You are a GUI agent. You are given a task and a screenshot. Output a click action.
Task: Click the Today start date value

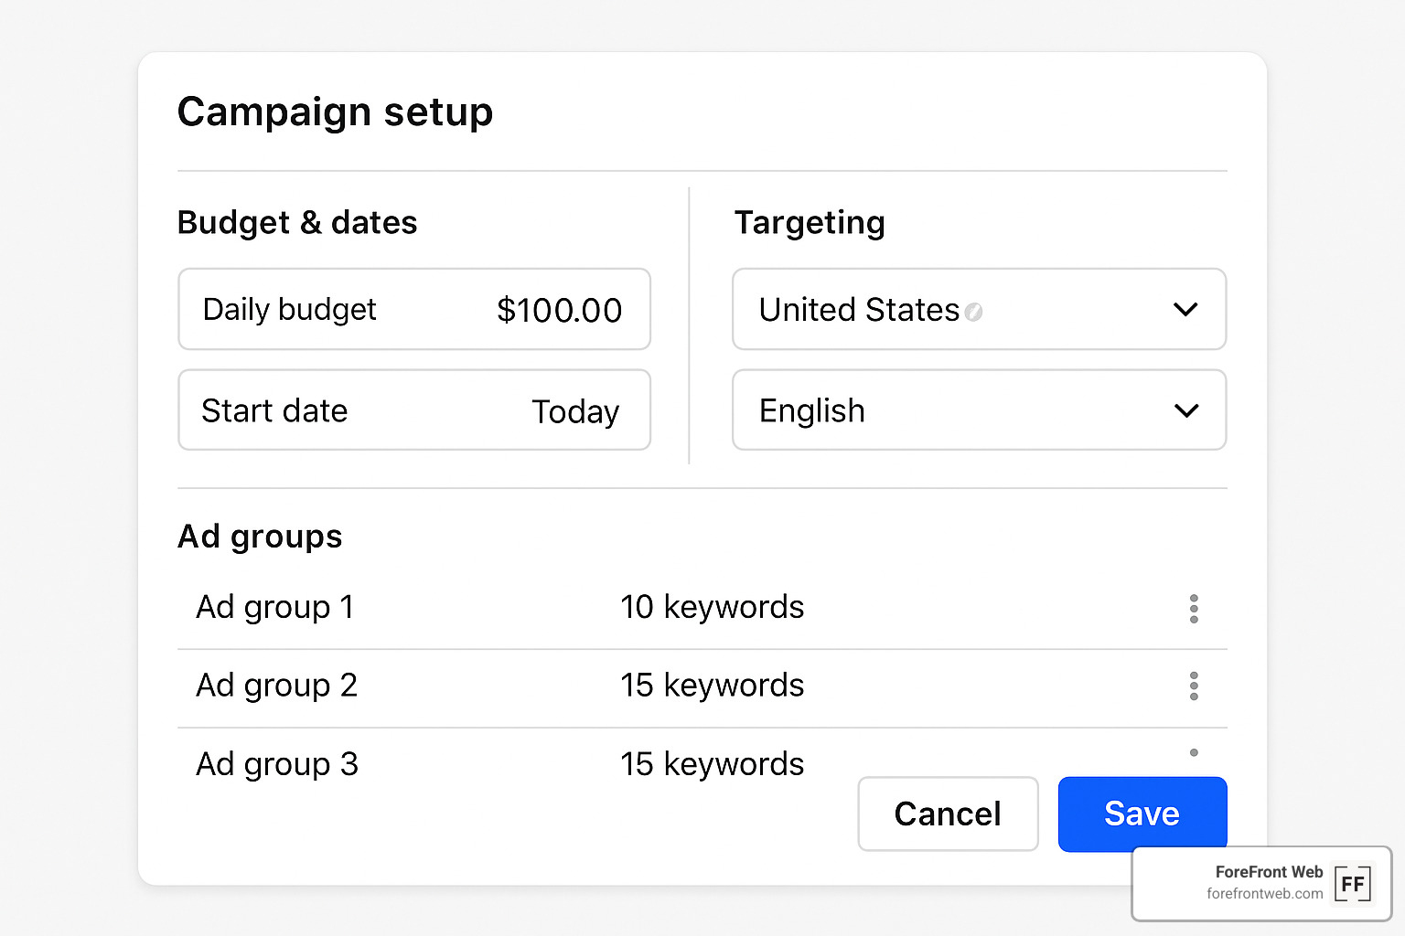575,412
